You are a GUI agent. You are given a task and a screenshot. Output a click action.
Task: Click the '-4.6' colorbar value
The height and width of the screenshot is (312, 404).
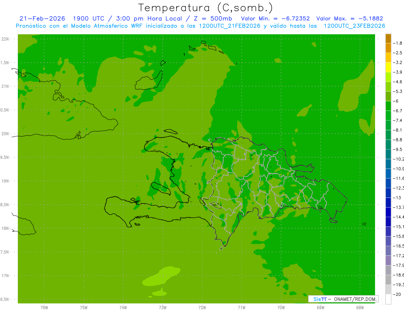(398, 82)
